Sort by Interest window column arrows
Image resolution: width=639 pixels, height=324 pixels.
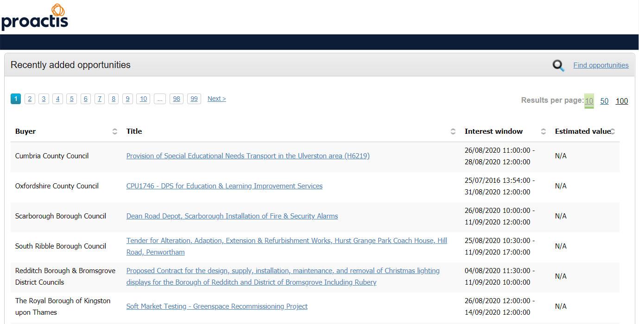click(543, 131)
